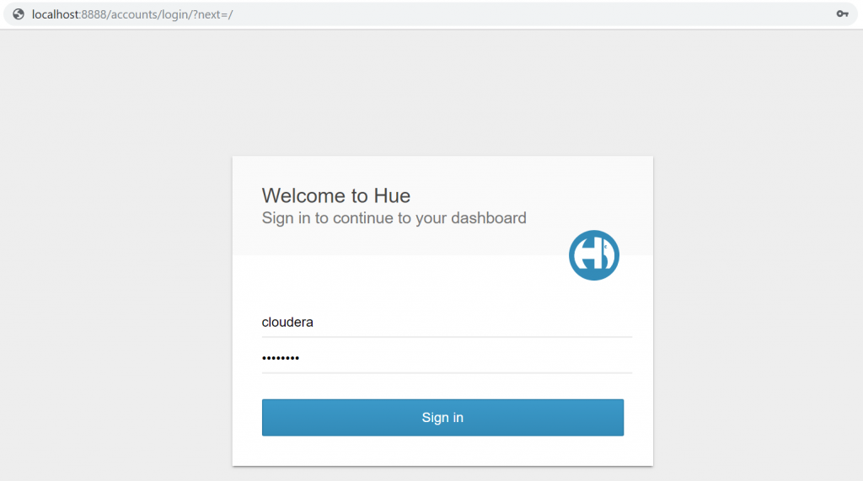Viewport: 863px width, 481px height.
Task: Click the word localhost in the URL
Action: (55, 14)
